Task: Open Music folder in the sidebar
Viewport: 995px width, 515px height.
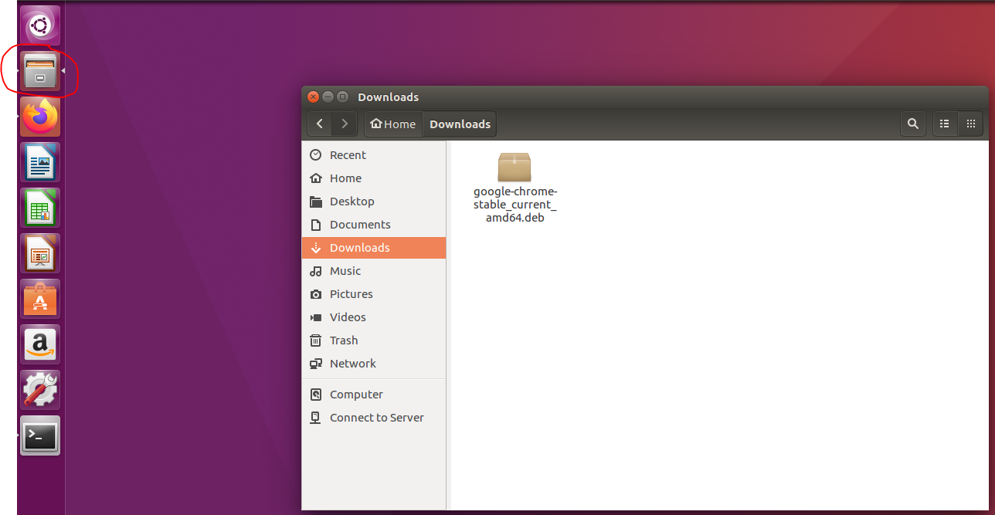Action: pyautogui.click(x=374, y=271)
